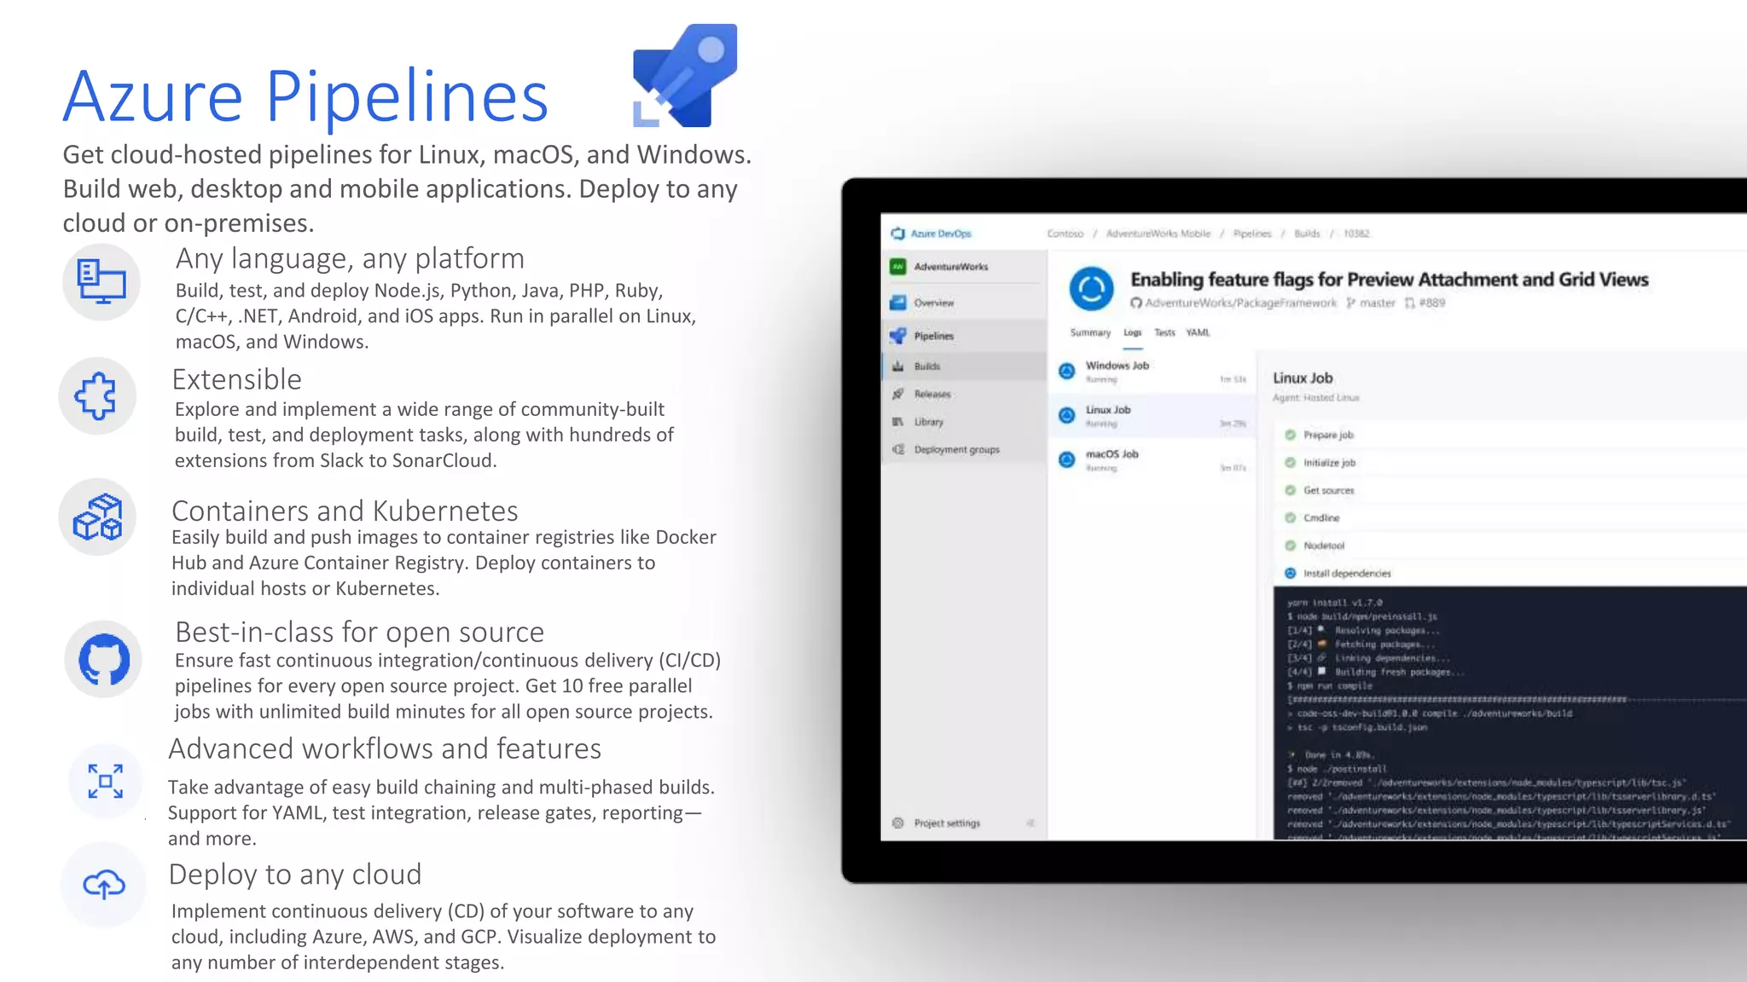Select the Windows Job entry

[x=1117, y=367]
